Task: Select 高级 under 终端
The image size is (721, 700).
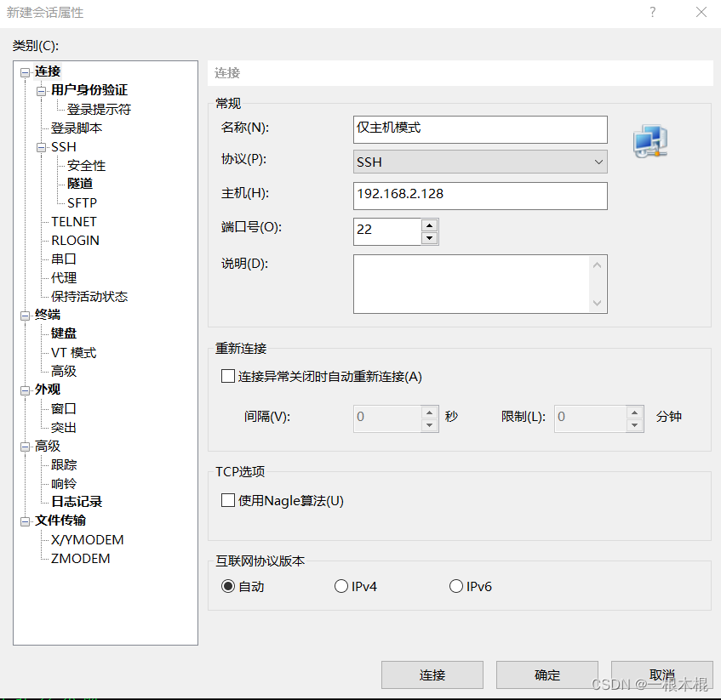Action: coord(64,371)
